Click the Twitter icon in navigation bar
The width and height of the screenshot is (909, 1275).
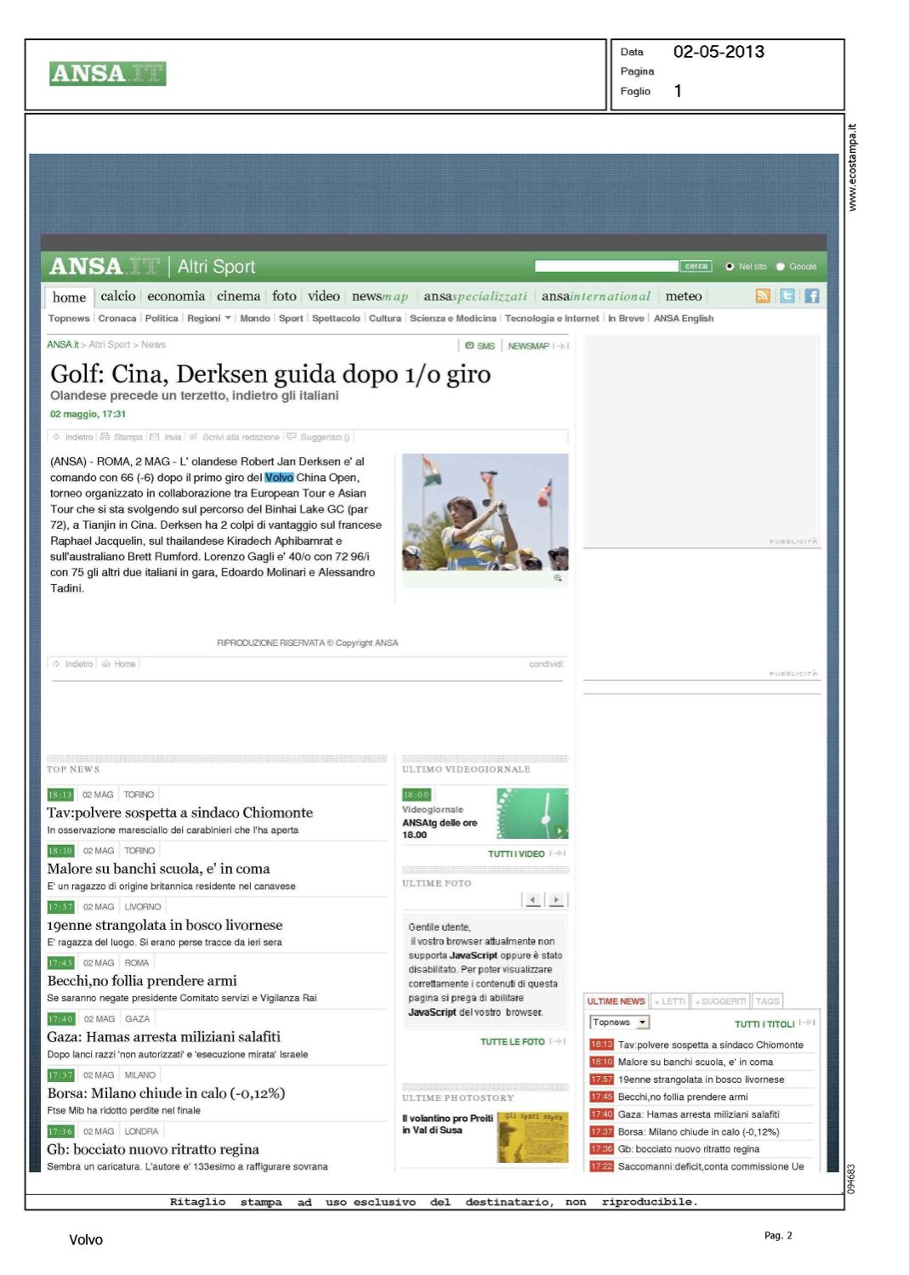coord(787,296)
